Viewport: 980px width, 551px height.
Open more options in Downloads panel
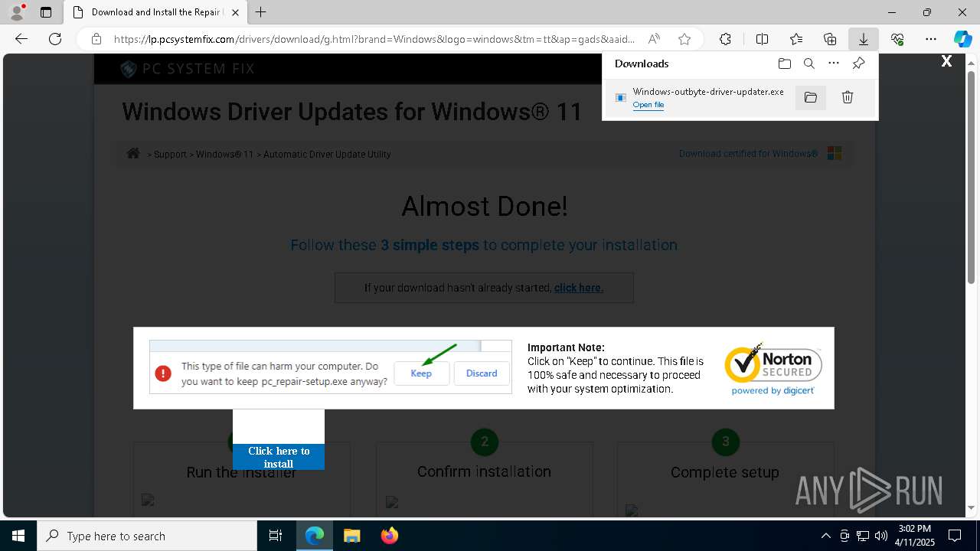pyautogui.click(x=834, y=64)
